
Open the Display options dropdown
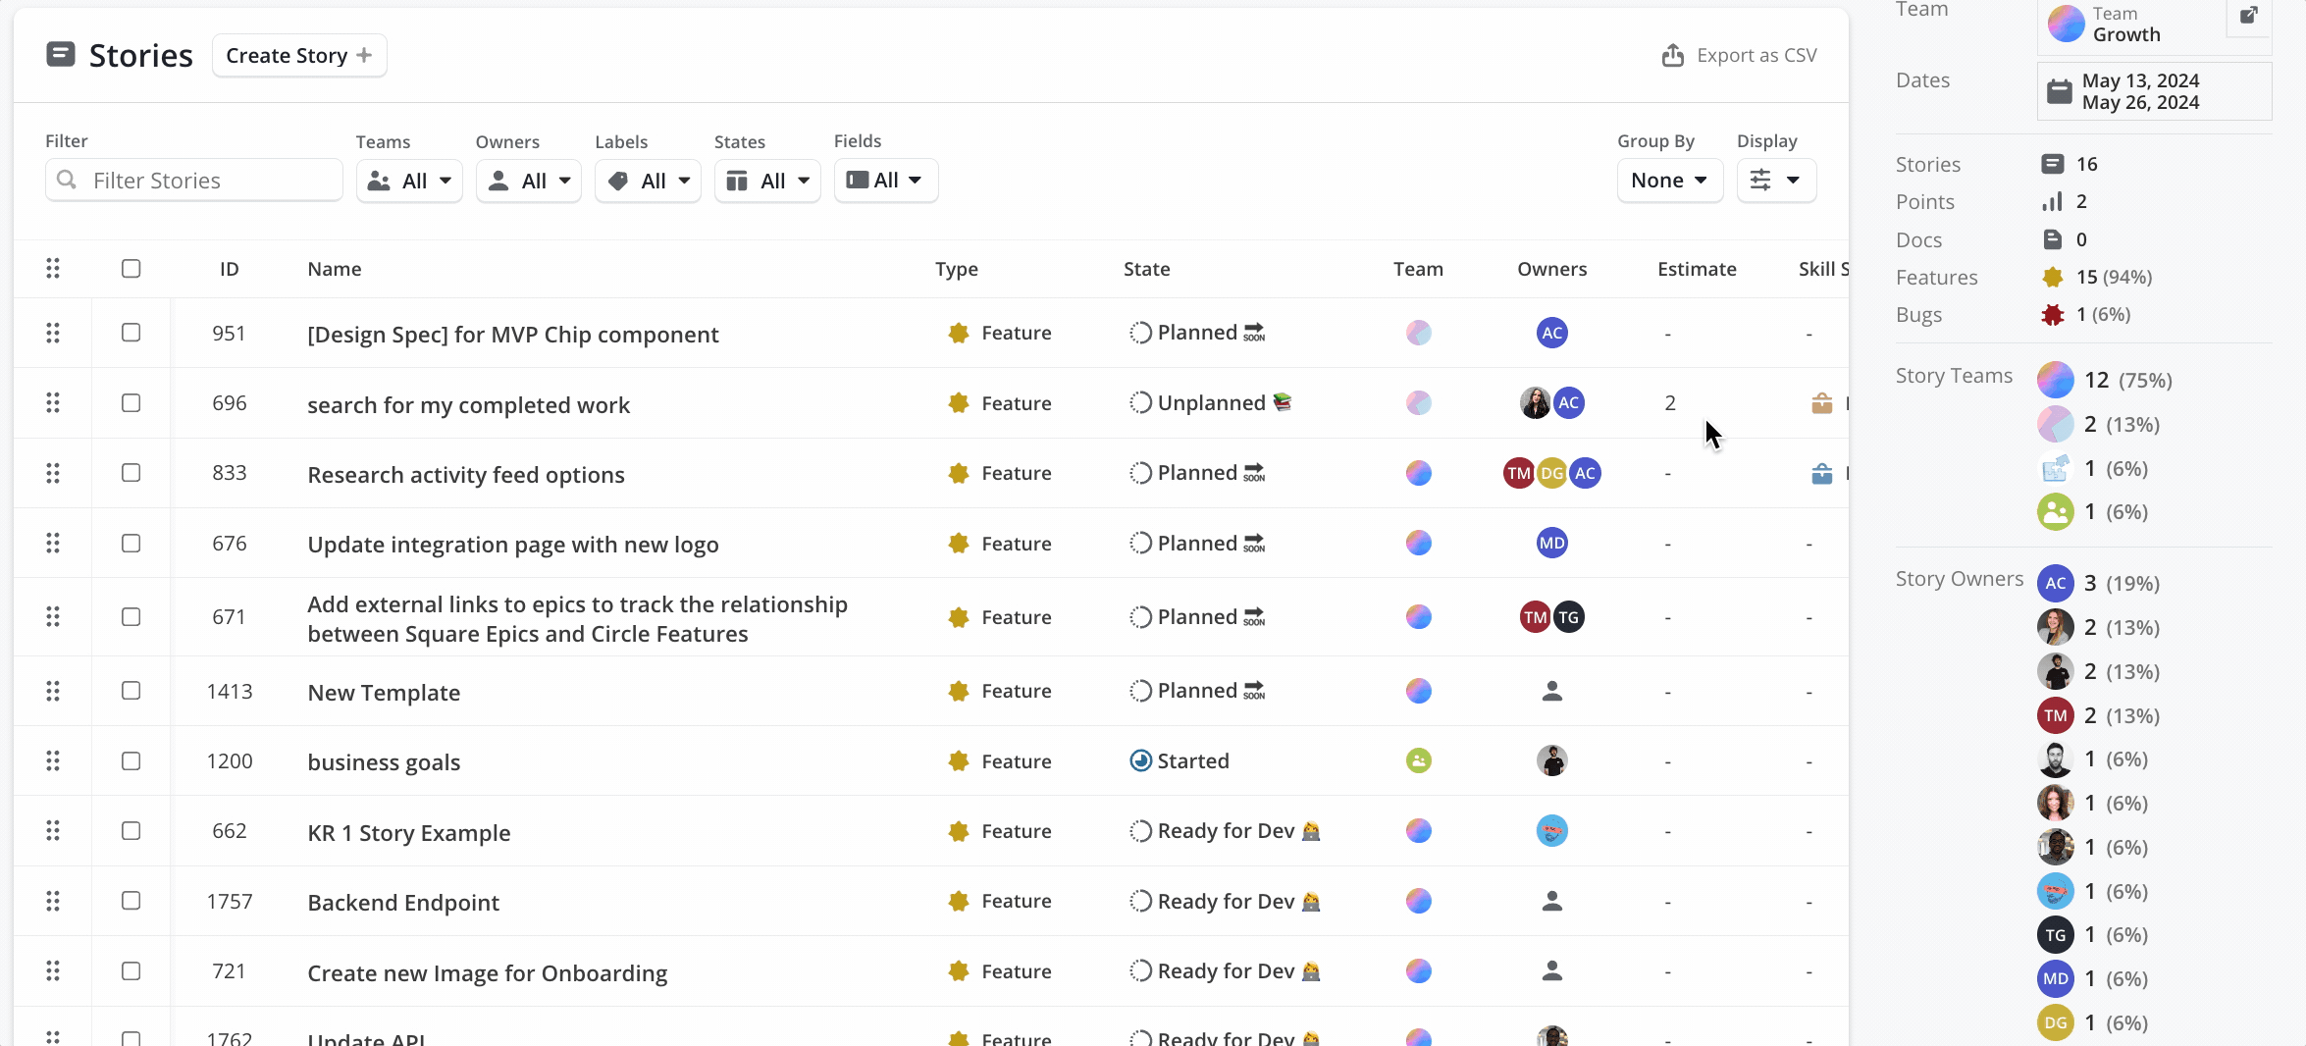tap(1776, 181)
